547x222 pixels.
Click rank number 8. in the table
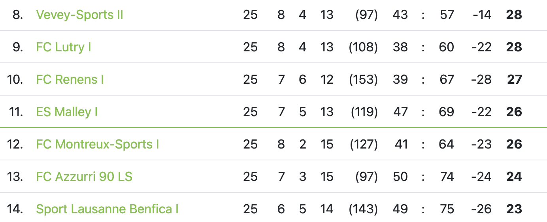click(x=18, y=15)
